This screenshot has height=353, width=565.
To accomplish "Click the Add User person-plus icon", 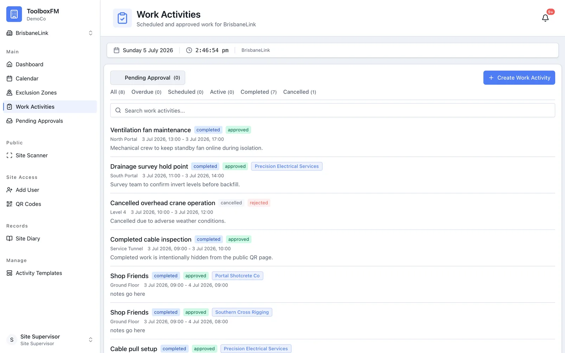I will (x=10, y=190).
